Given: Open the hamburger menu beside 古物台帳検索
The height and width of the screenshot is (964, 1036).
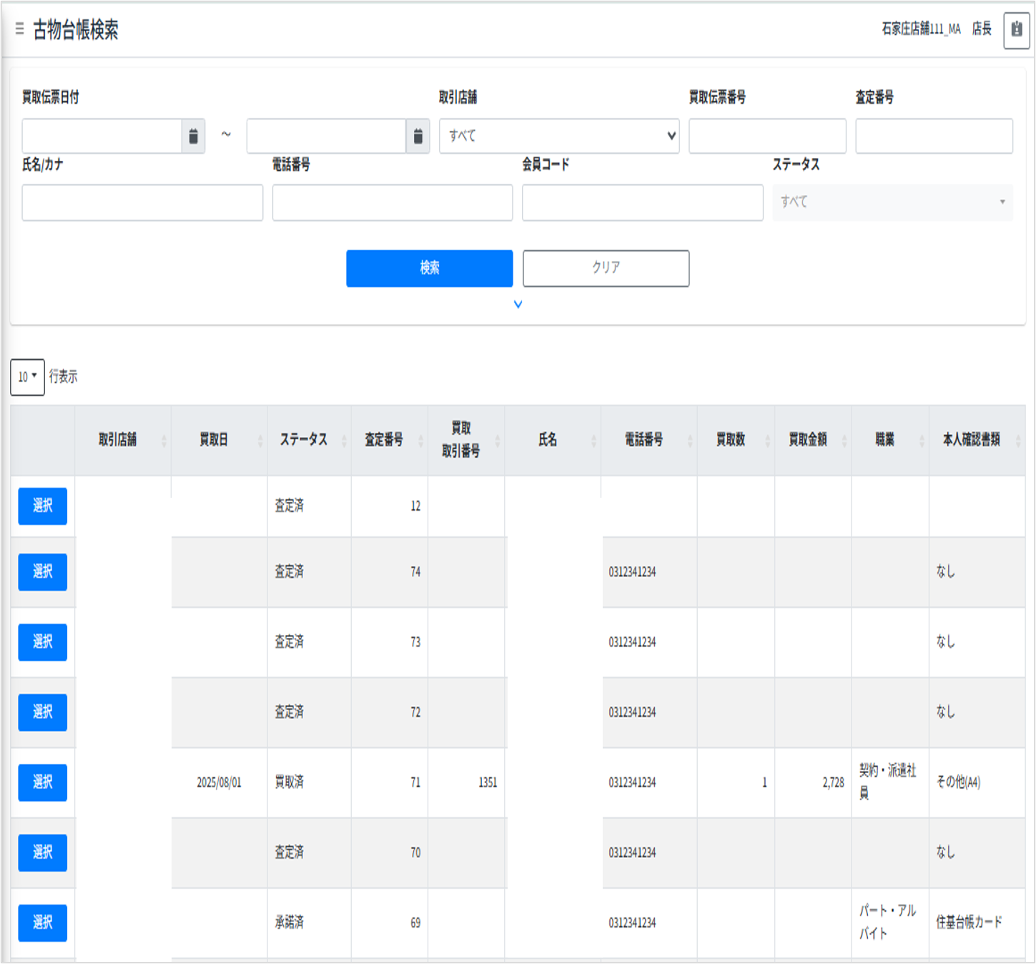Looking at the screenshot, I should 19,29.
